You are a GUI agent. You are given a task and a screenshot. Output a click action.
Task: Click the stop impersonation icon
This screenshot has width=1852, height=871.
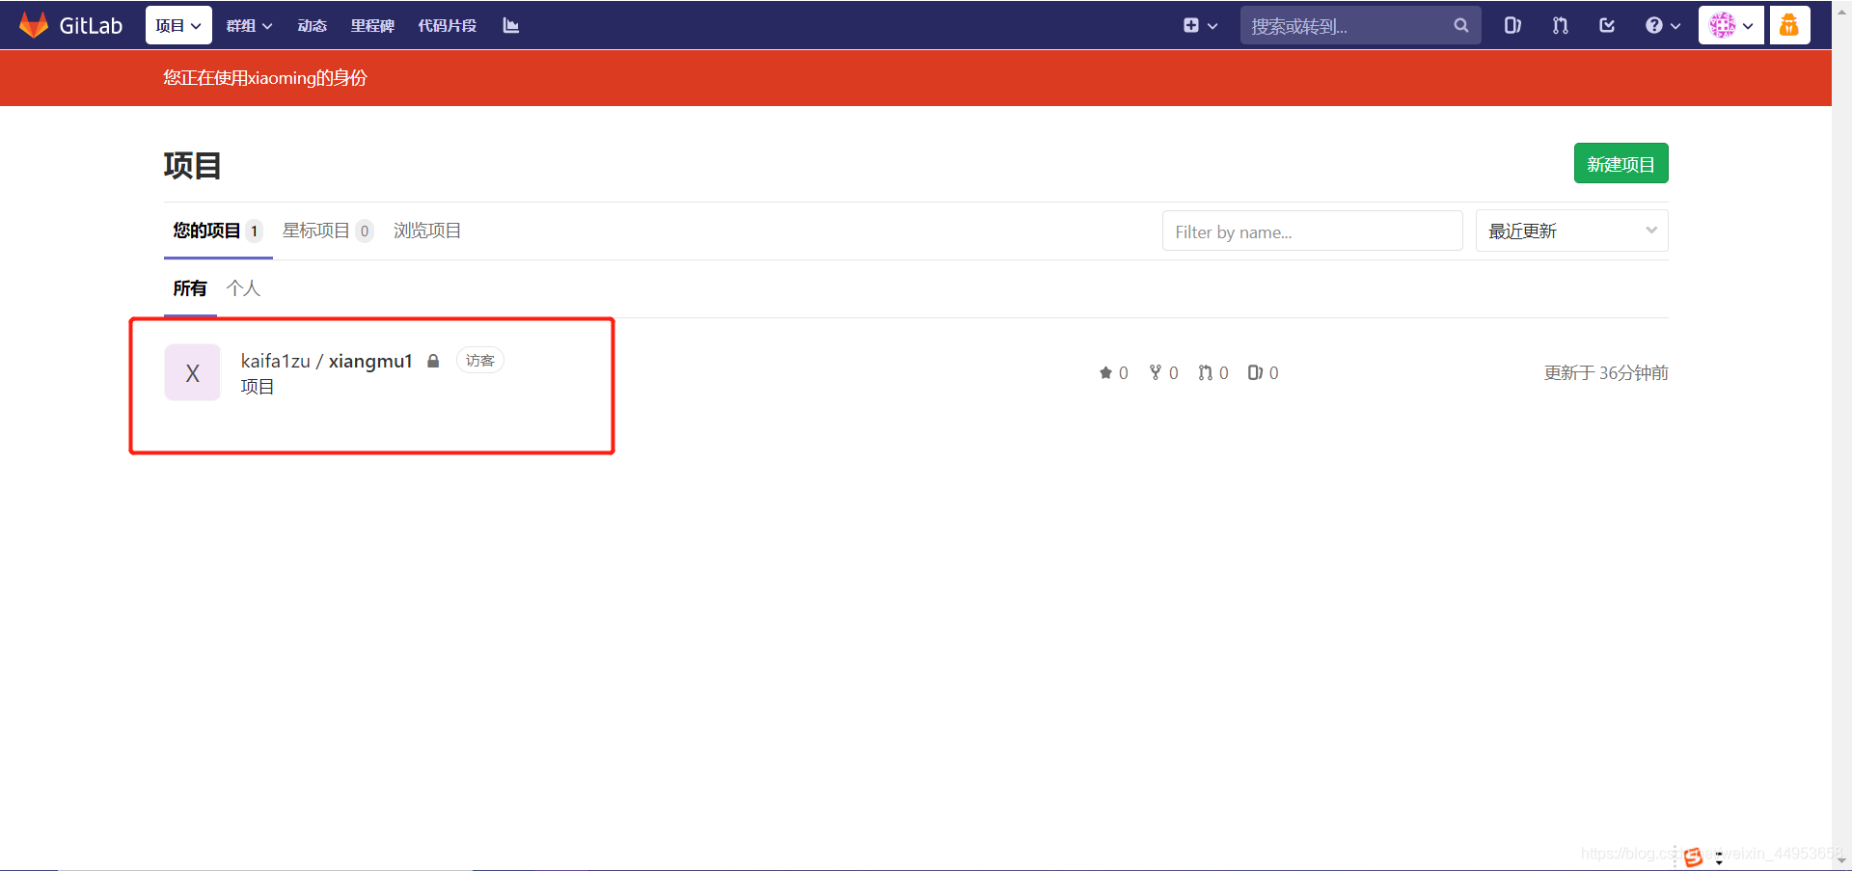pos(1789,25)
